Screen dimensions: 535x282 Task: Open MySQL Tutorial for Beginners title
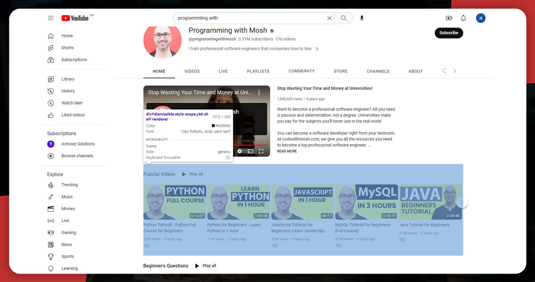point(362,228)
